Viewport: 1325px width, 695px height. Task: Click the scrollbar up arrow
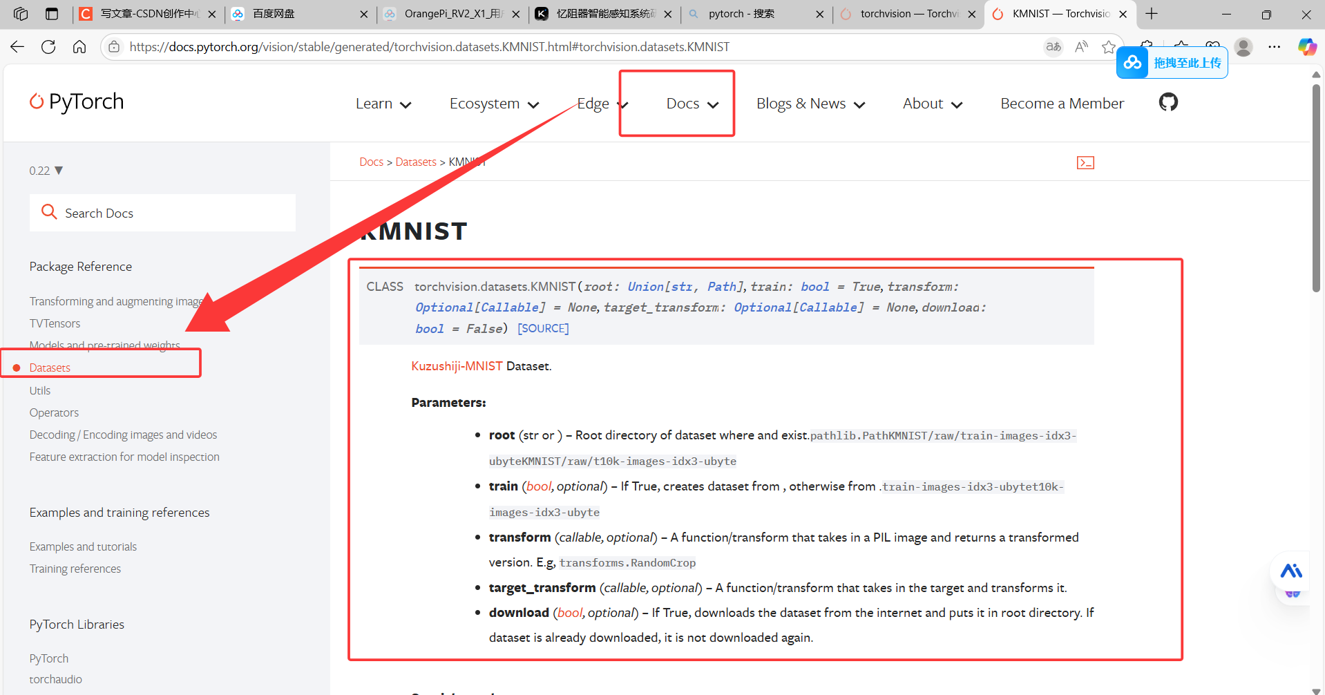coord(1317,74)
